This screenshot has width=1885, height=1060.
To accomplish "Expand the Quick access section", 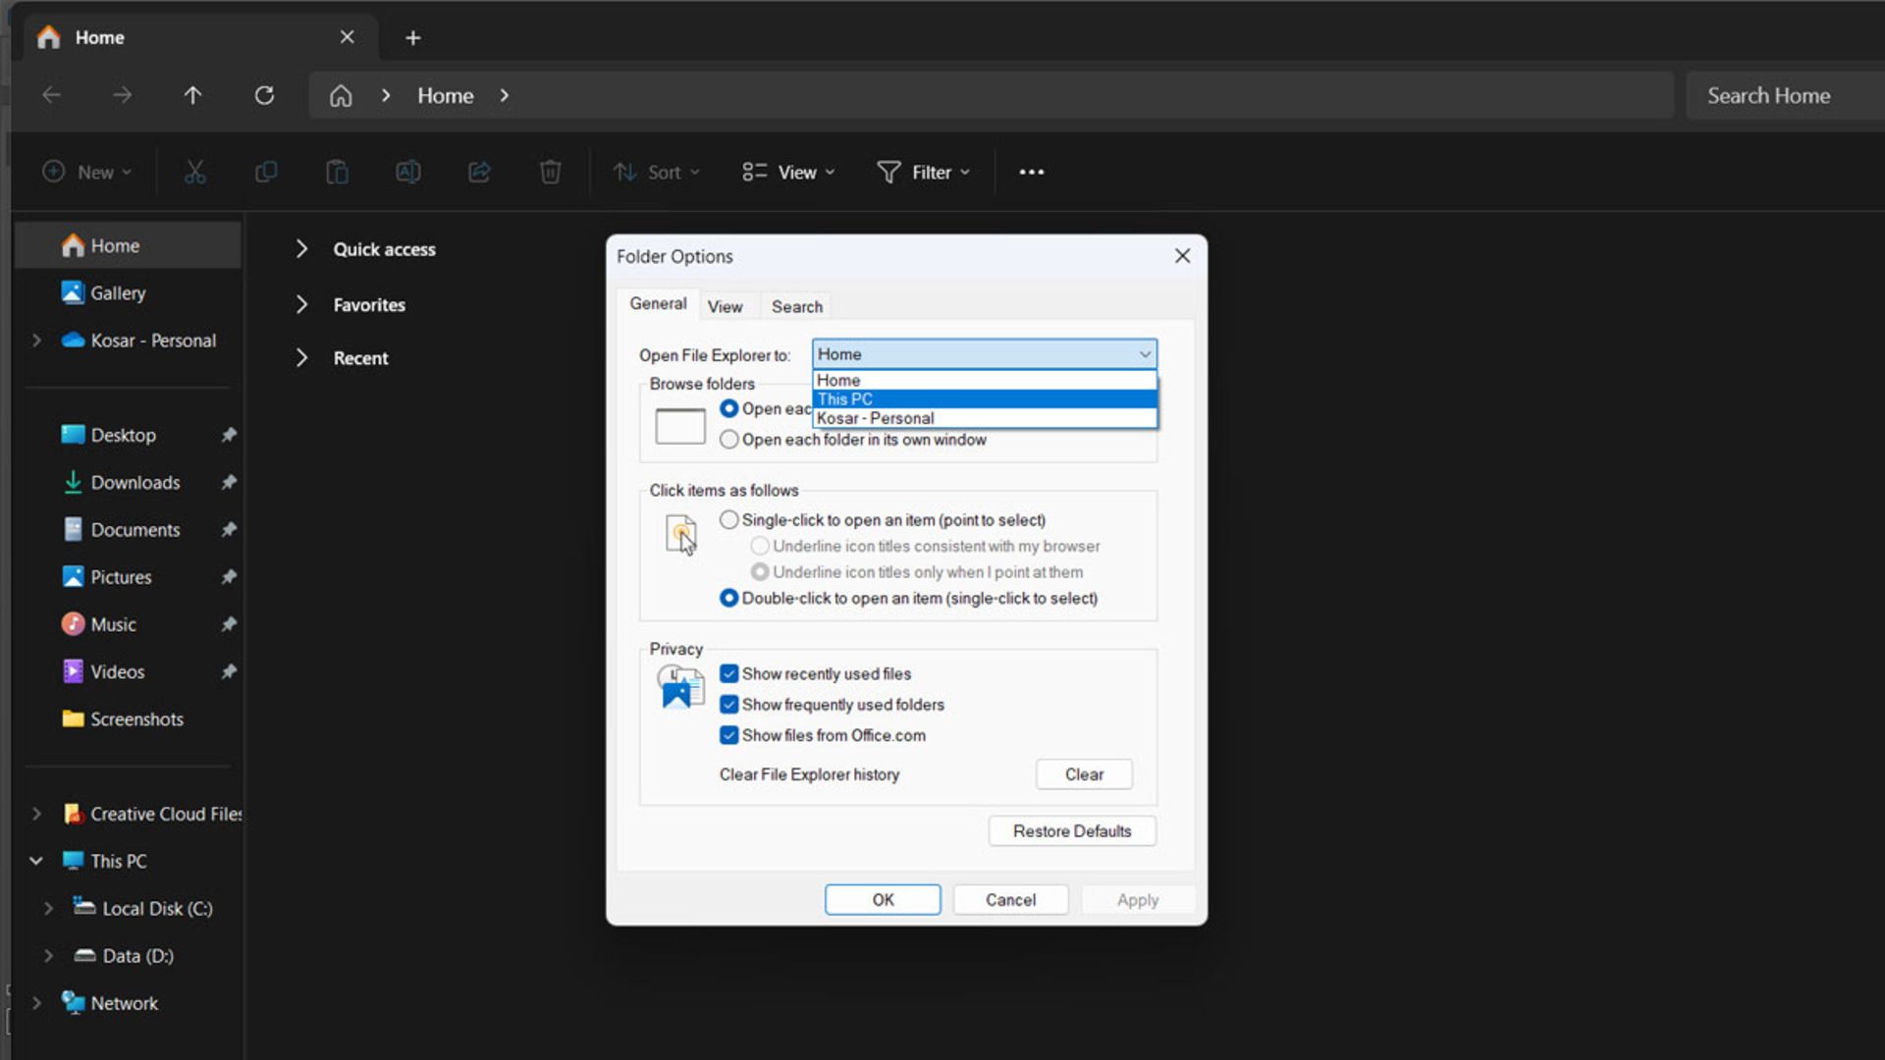I will [301, 249].
